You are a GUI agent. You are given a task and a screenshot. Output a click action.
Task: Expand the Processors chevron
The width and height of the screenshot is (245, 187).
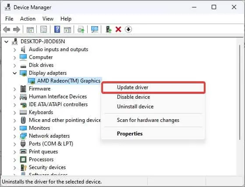coord(15,160)
